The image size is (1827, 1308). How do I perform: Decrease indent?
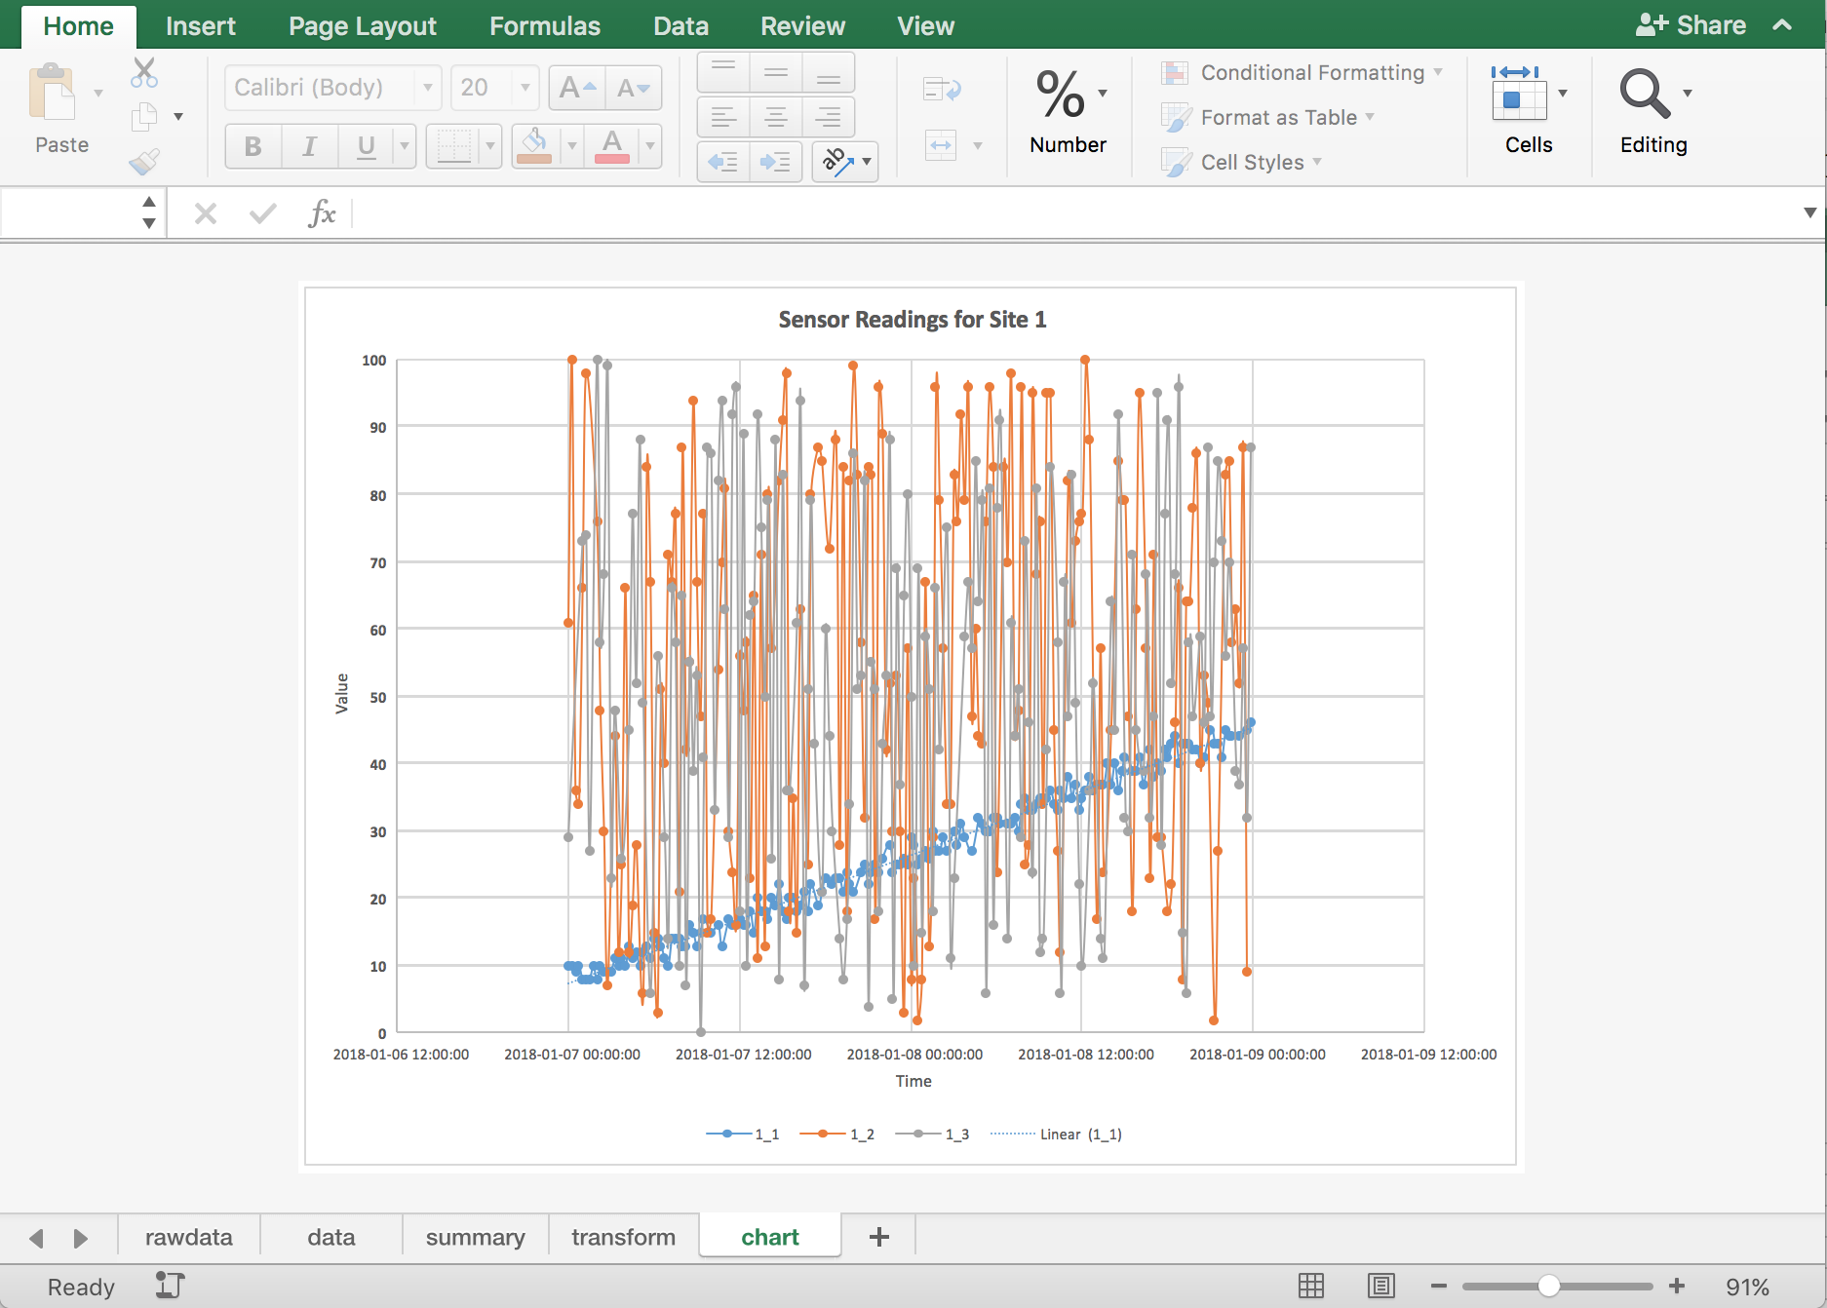[723, 162]
